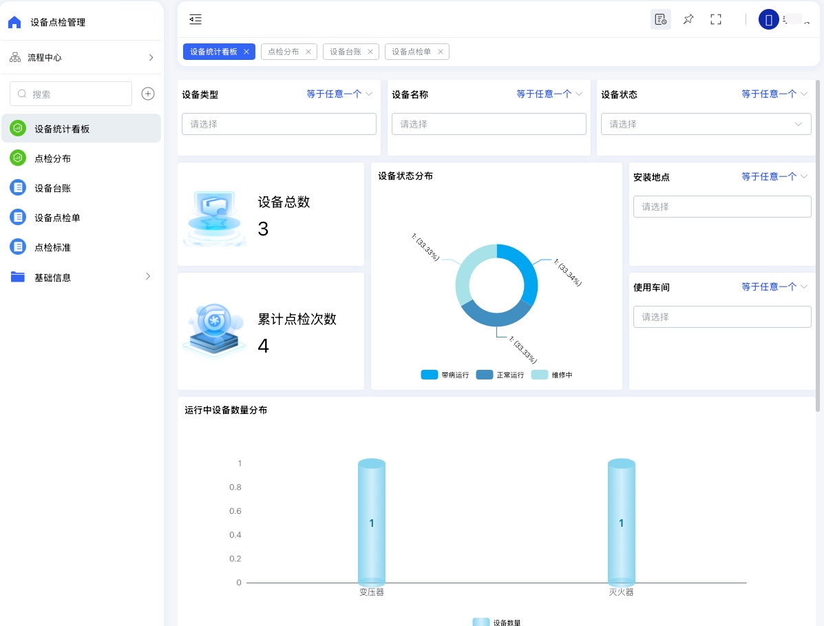Close the 点检分布 tab
The image size is (824, 626).
tap(308, 52)
